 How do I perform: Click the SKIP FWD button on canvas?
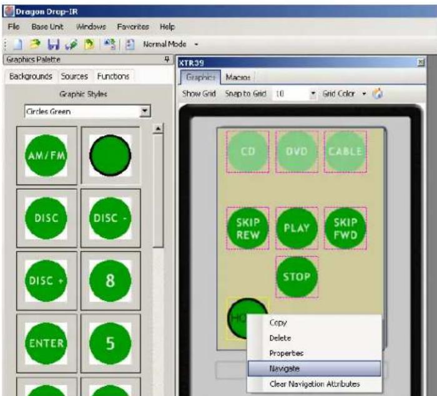[x=345, y=228]
